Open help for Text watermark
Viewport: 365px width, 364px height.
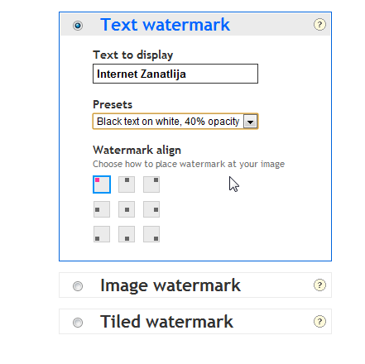pos(319,24)
